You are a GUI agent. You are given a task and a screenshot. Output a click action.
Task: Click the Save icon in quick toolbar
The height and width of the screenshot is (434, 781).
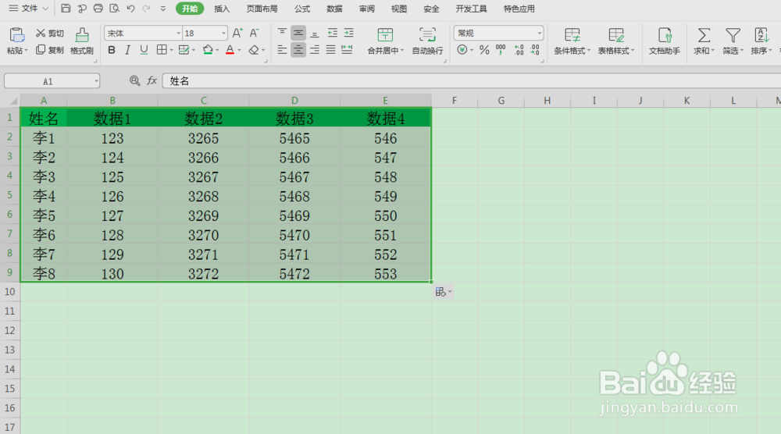(x=66, y=9)
